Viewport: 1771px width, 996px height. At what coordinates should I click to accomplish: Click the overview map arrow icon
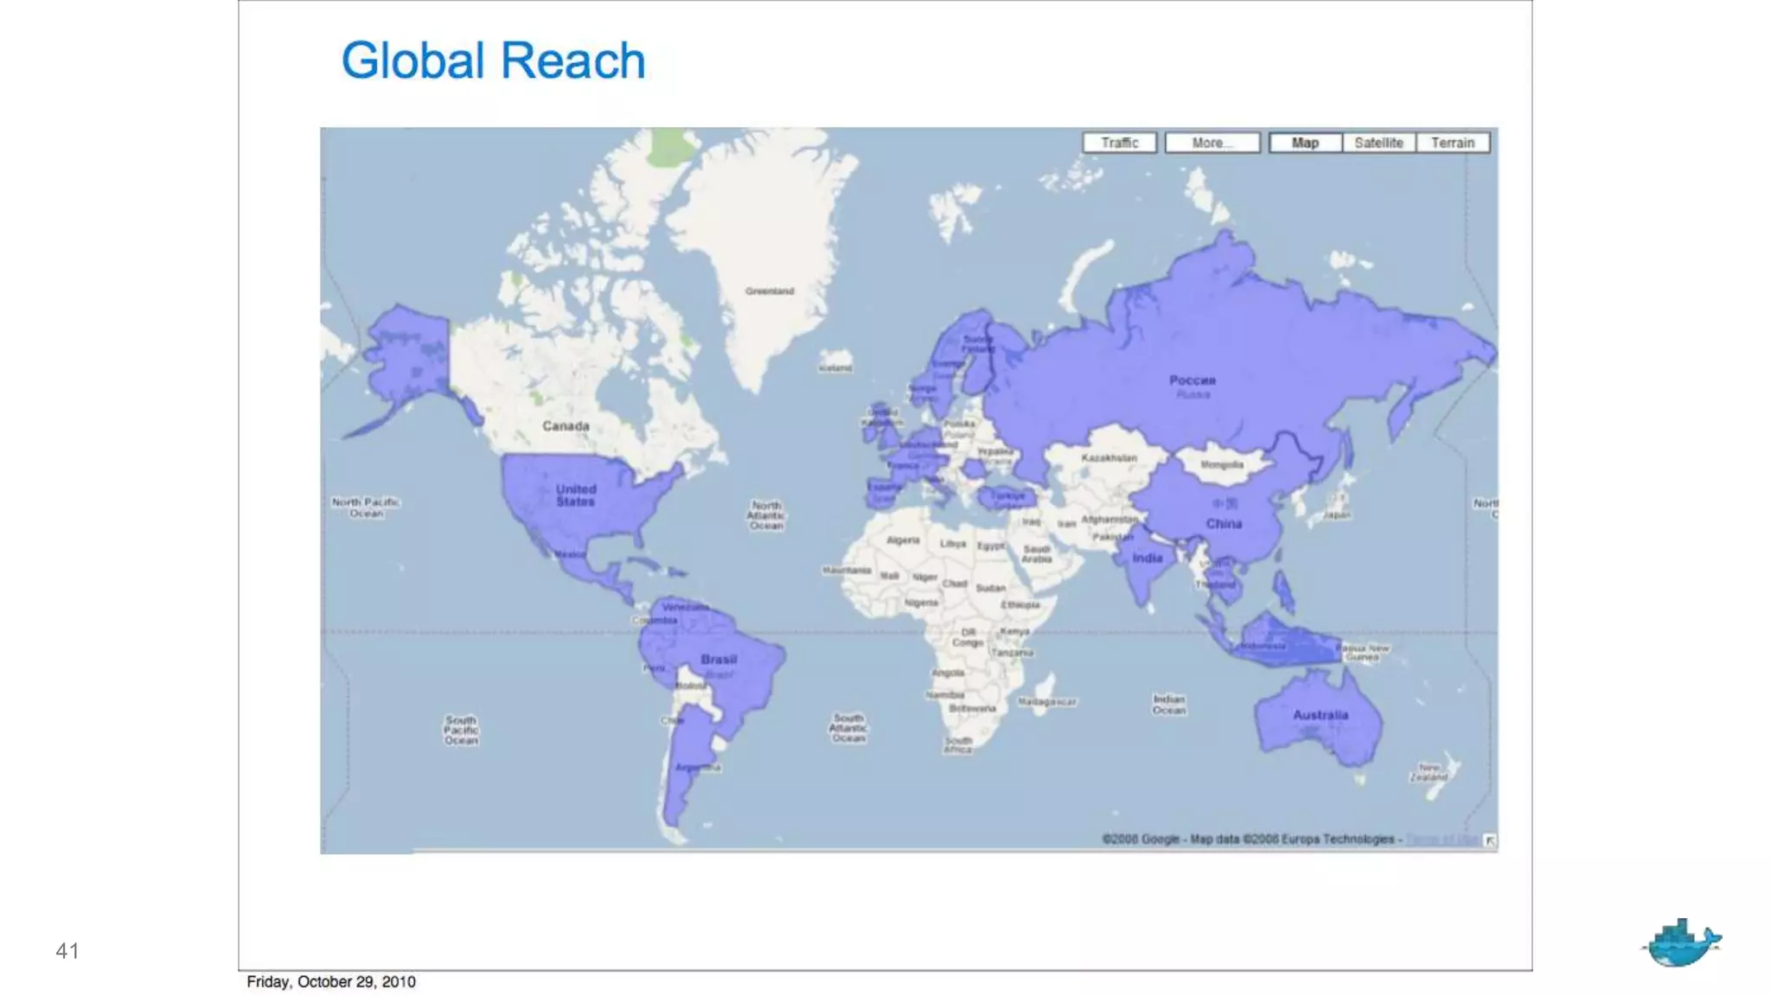point(1490,840)
